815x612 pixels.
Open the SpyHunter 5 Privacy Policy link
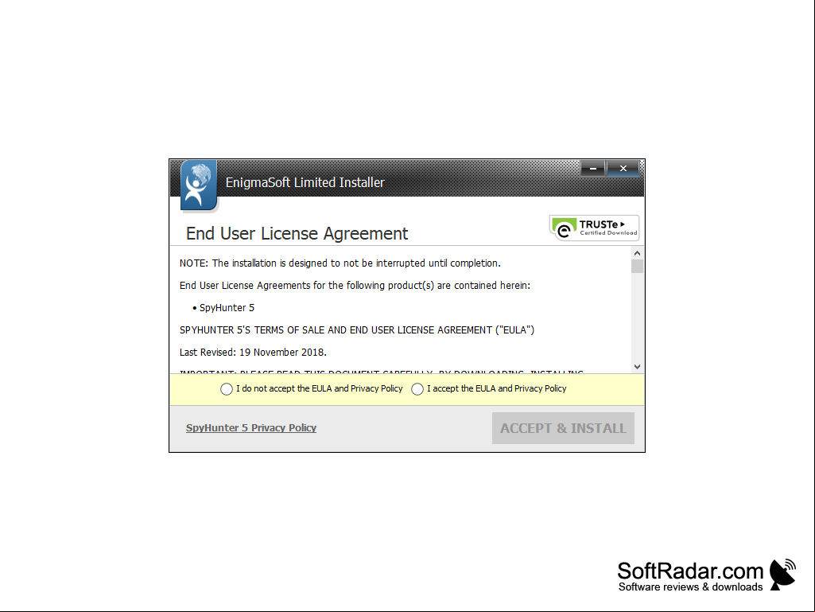(x=251, y=428)
